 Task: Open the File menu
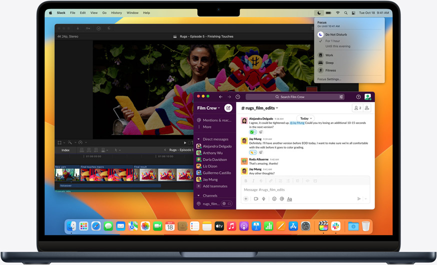[72, 13]
